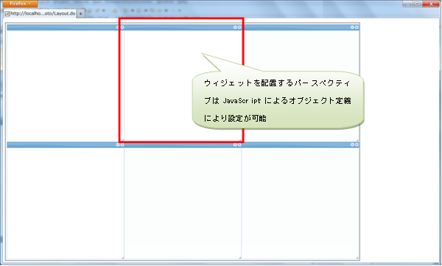
Task: Click the left round icon in bottom-right panel header
Action: point(352,144)
